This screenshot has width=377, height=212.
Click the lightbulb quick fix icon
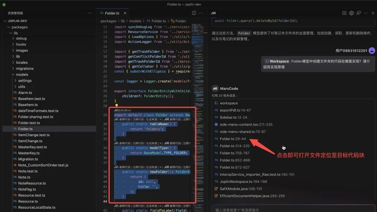(x=116, y=105)
